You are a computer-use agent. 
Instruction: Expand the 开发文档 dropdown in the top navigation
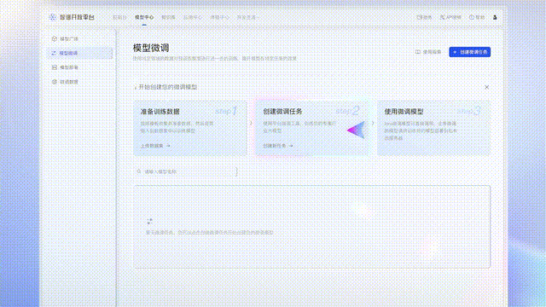click(248, 17)
